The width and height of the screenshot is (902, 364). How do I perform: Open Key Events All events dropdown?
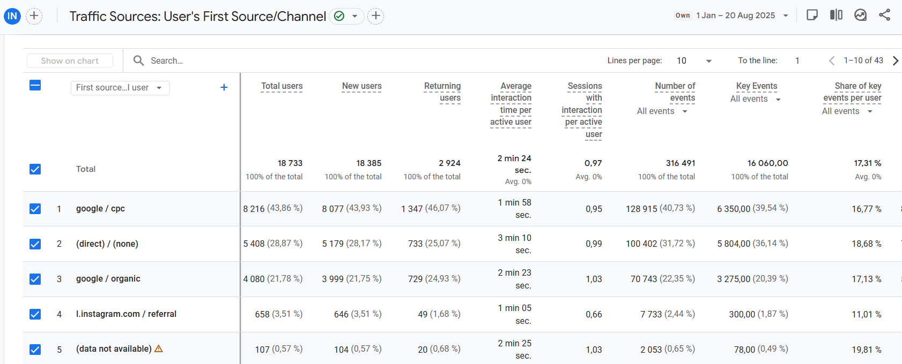tap(755, 99)
